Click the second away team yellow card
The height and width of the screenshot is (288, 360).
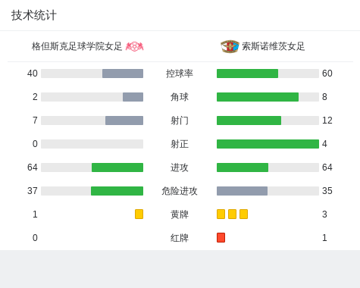(232, 214)
